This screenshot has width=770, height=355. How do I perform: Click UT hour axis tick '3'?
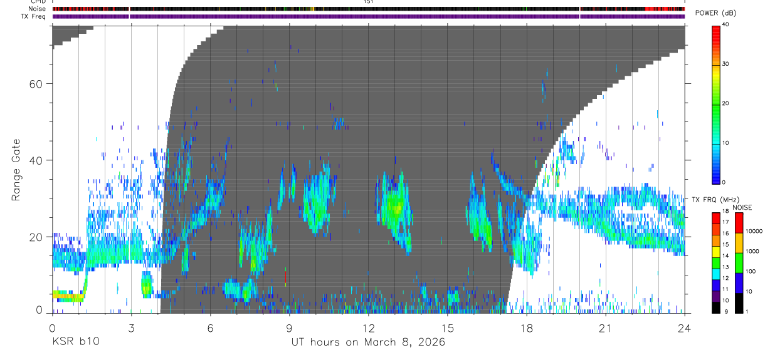pyautogui.click(x=131, y=327)
